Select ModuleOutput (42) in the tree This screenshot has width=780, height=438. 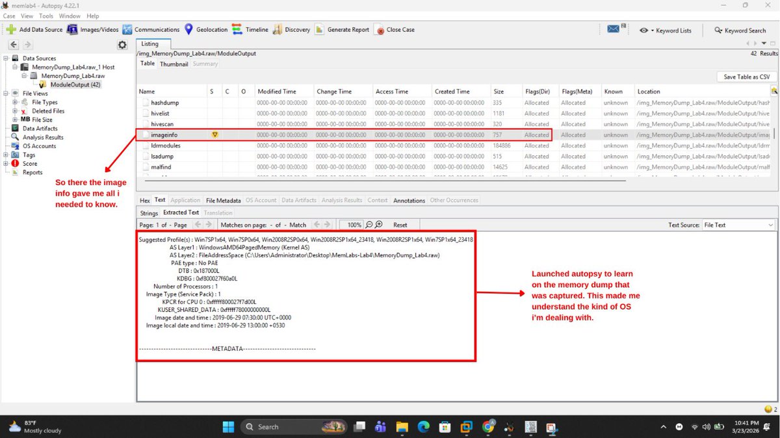75,84
